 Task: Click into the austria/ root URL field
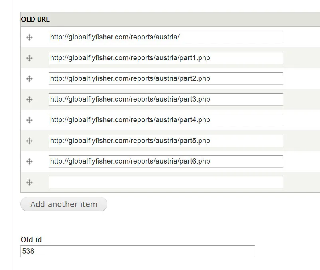pos(166,37)
